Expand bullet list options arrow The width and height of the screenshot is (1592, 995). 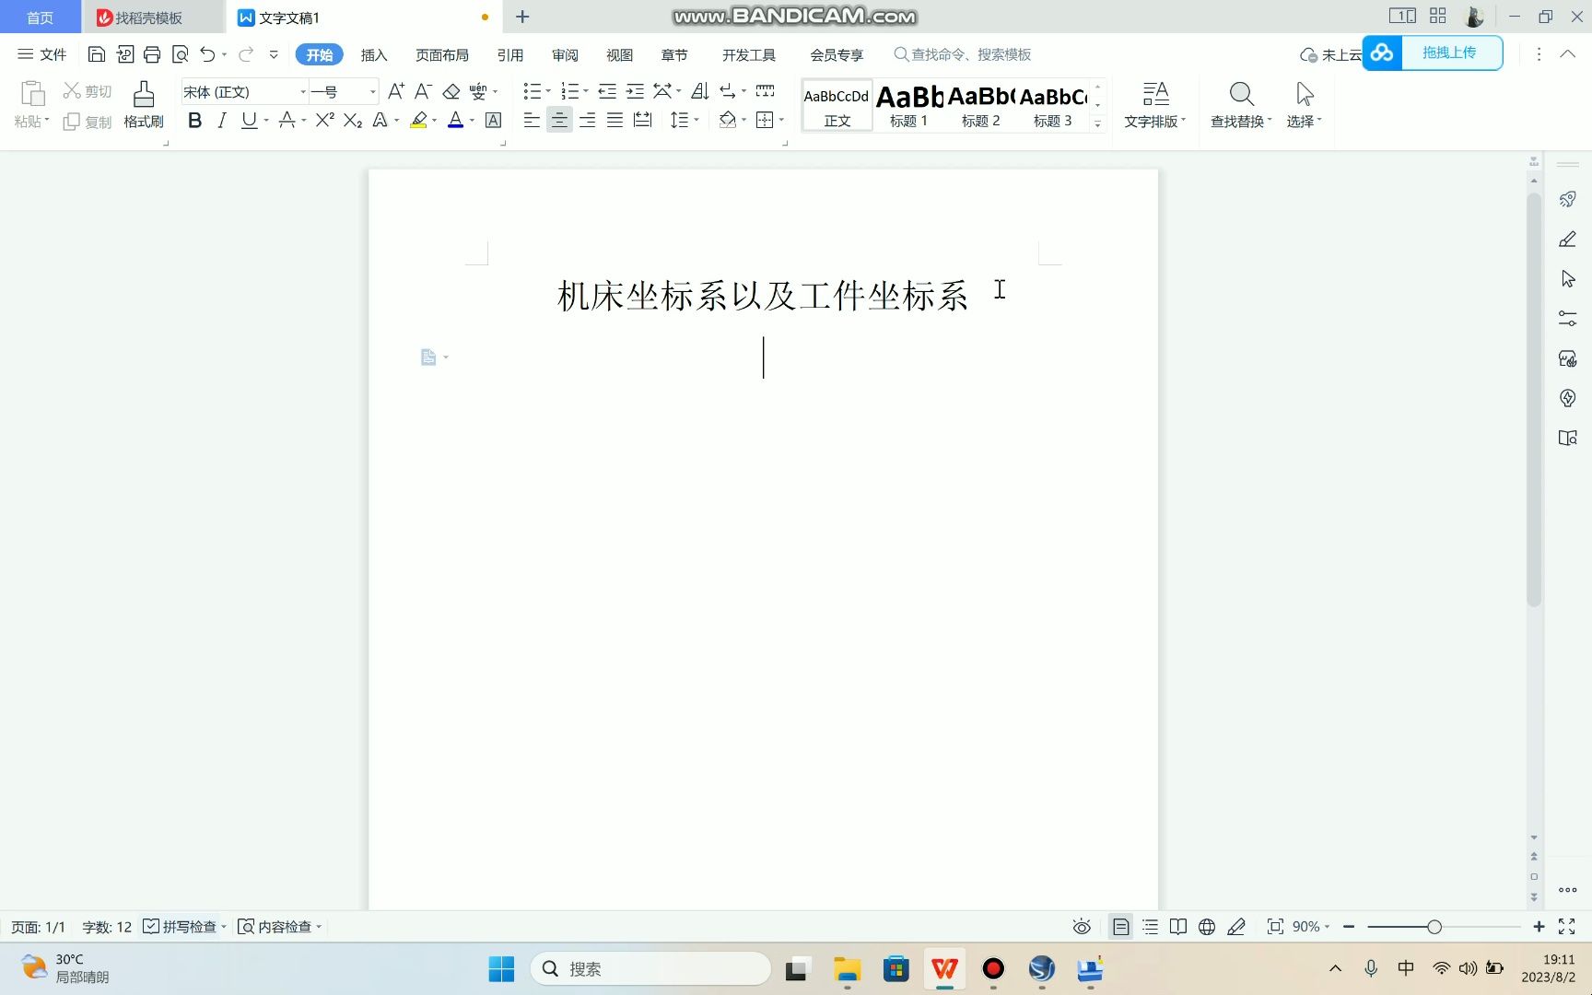548,91
